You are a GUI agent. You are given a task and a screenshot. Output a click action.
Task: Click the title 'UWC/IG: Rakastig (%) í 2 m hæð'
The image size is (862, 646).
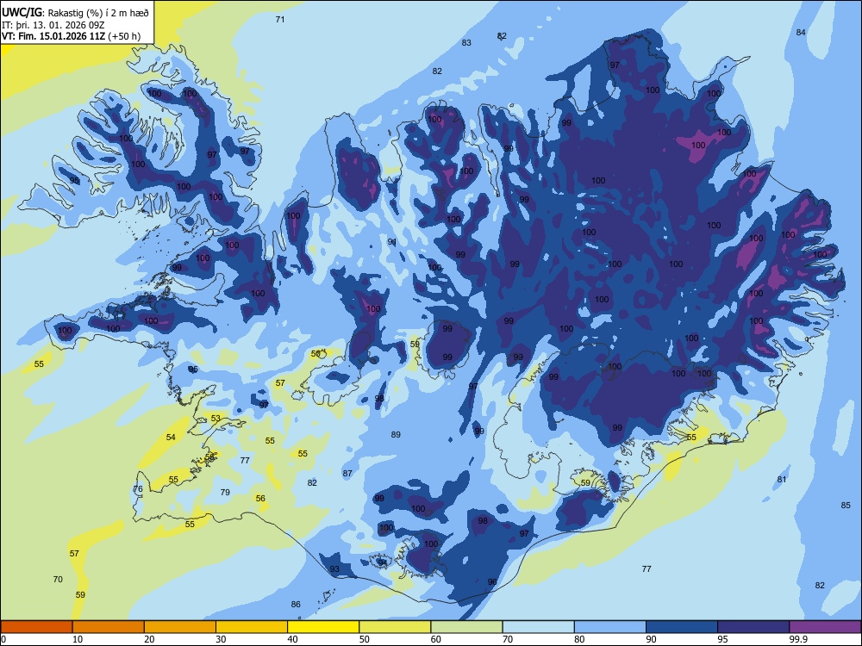tap(75, 13)
